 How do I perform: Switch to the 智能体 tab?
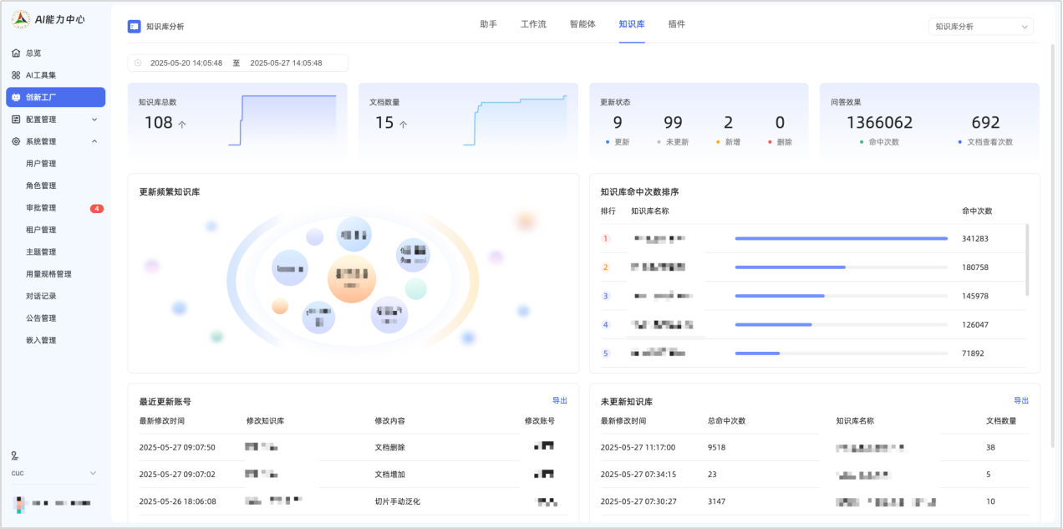point(582,24)
